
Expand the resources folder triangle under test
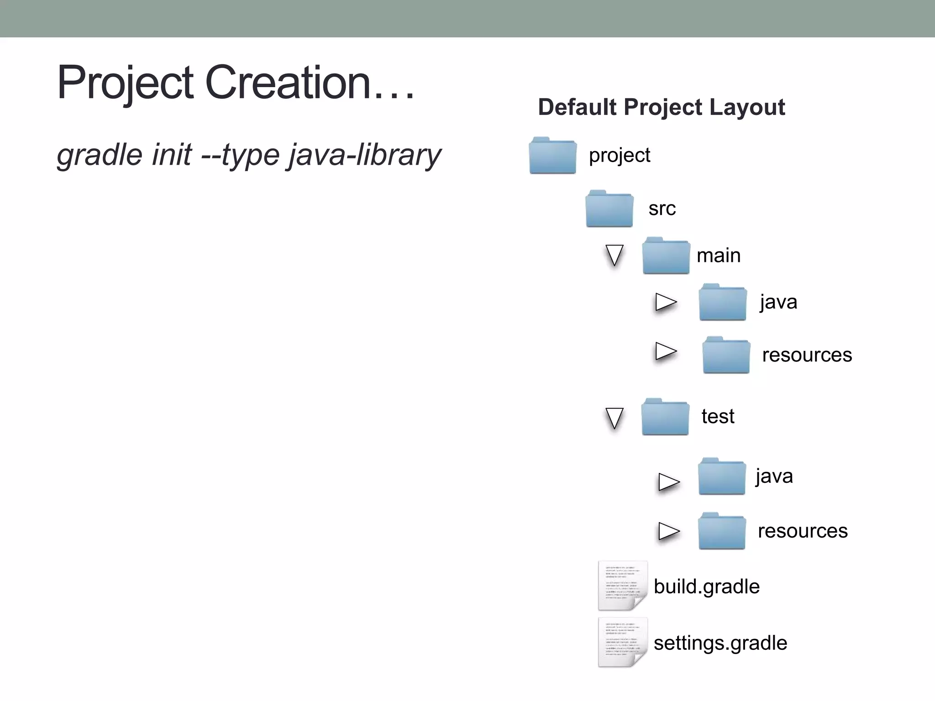coord(669,531)
